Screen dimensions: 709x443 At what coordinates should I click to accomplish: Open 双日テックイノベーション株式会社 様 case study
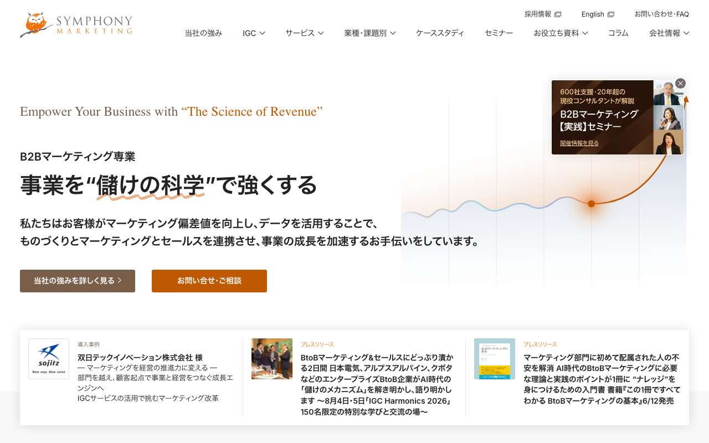pyautogui.click(x=140, y=358)
